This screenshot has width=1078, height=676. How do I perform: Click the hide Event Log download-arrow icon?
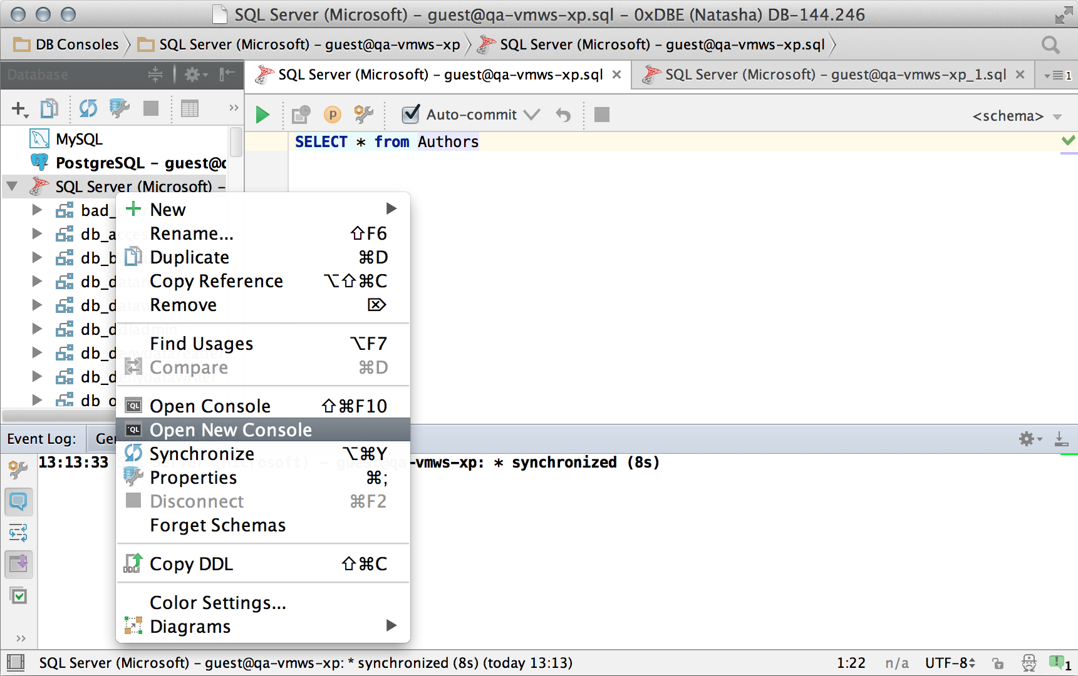point(1062,439)
